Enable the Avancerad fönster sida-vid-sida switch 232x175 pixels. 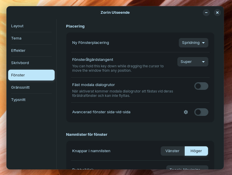pos(201,112)
